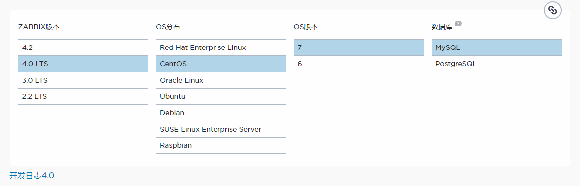Viewport: 580px width, 186px height.
Task: Click the database help question mark icon
Action: pos(458,24)
